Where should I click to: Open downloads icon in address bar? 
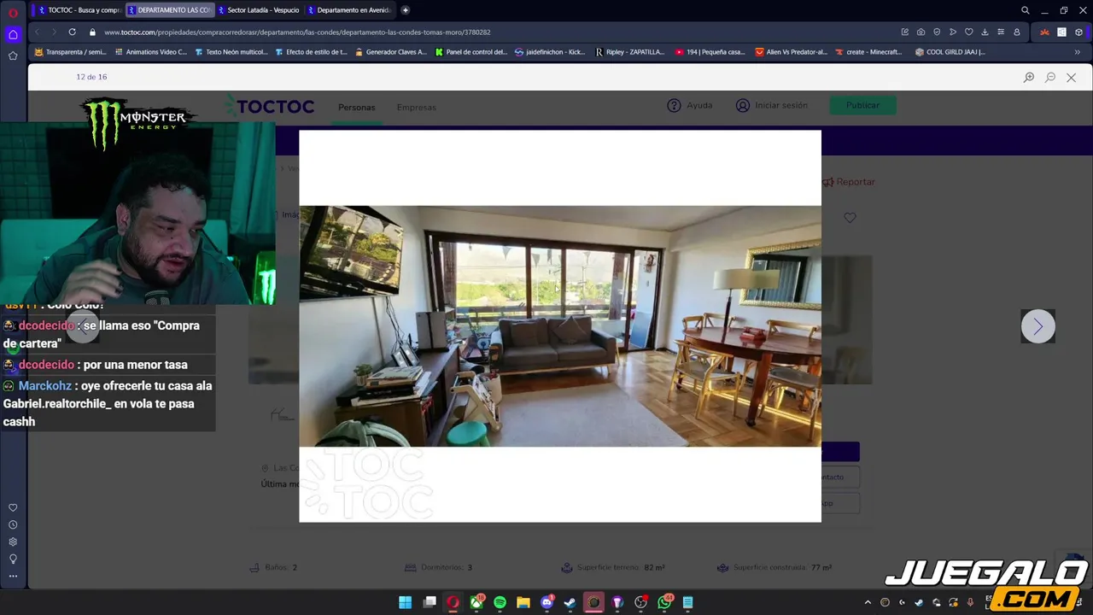(x=985, y=32)
